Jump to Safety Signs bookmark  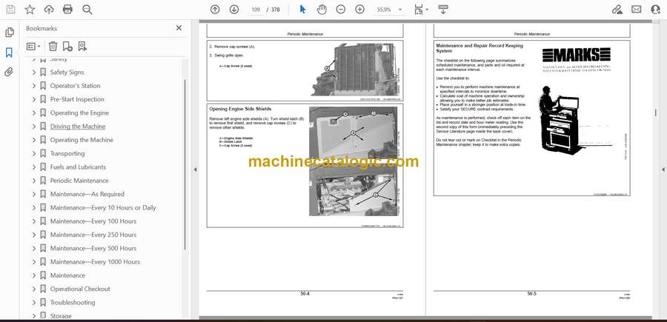[x=67, y=73]
